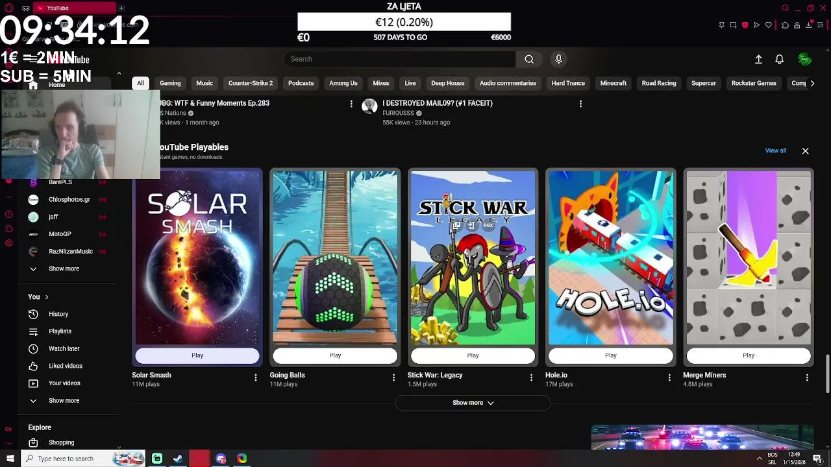Open Playlists in the sidebar

pyautogui.click(x=68, y=331)
